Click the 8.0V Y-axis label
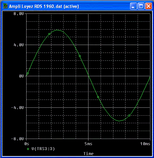The width and height of the screenshot is (154, 158). [x=19, y=14]
